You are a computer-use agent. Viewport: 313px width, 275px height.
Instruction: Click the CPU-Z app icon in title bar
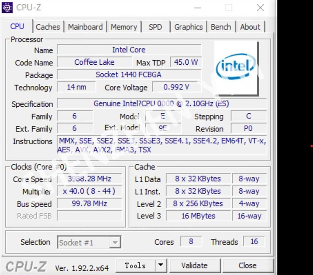(7, 8)
